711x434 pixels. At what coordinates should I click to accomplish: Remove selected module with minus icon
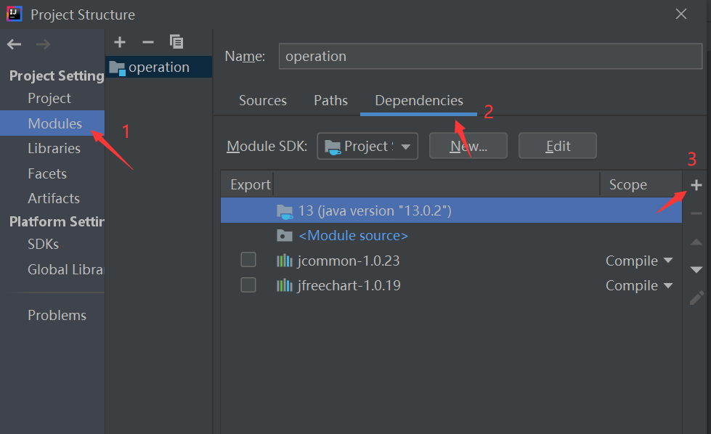(x=148, y=42)
